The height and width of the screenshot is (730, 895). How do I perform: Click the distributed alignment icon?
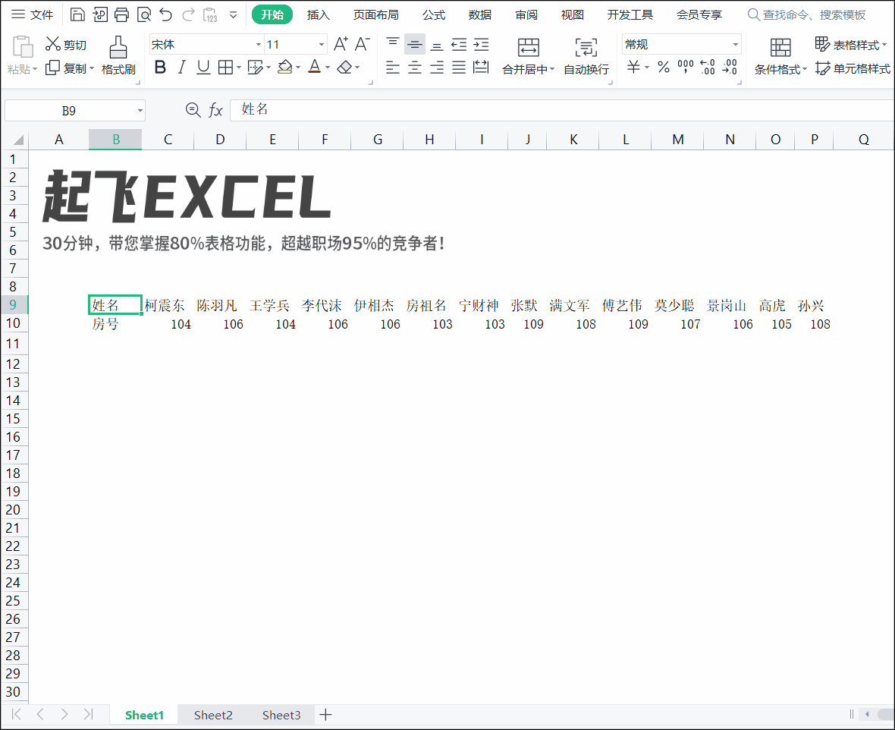pos(481,68)
